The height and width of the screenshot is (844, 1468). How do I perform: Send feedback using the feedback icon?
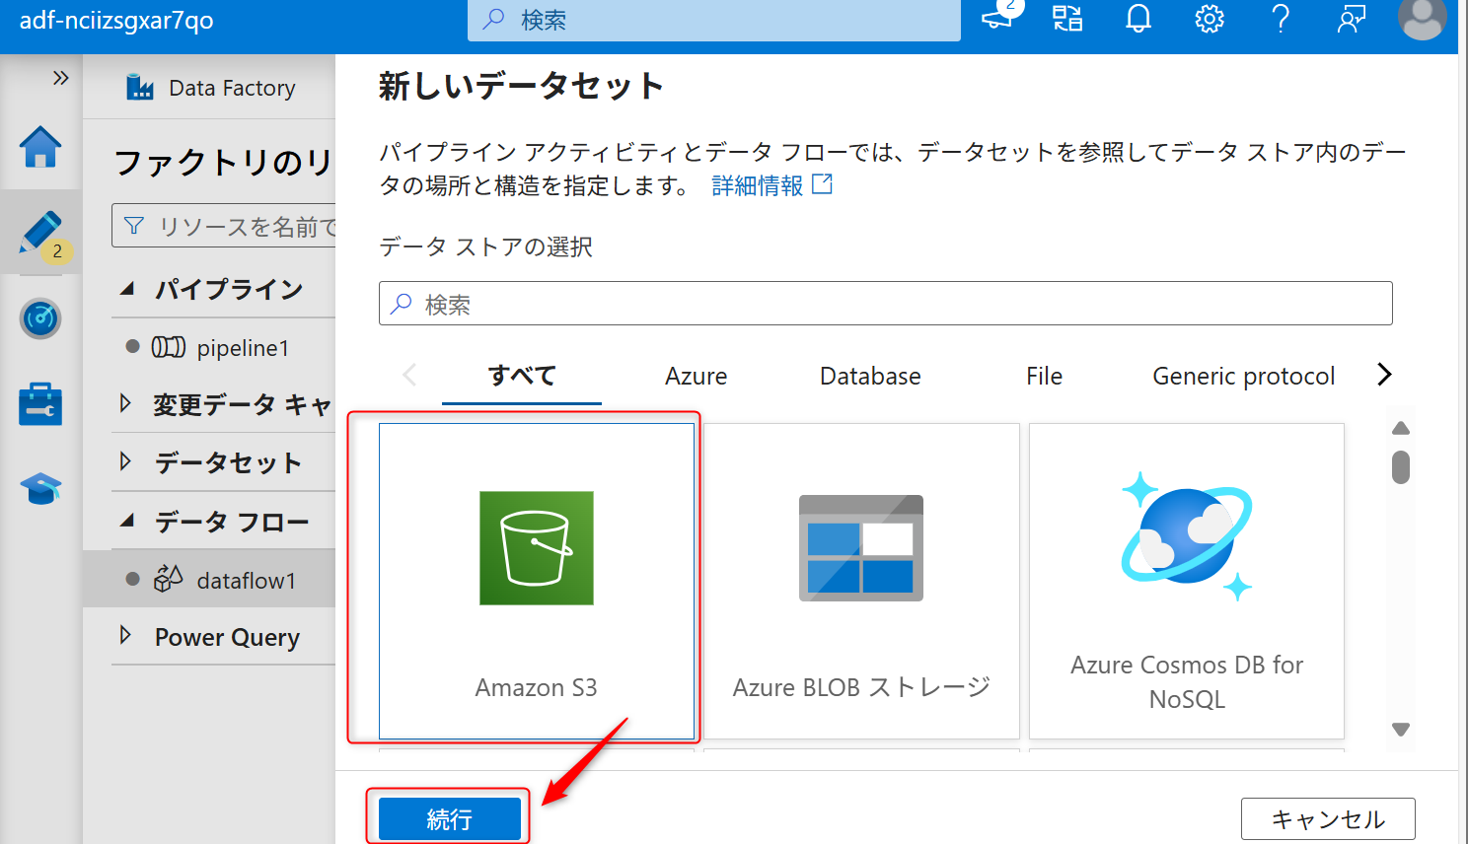(x=1351, y=19)
